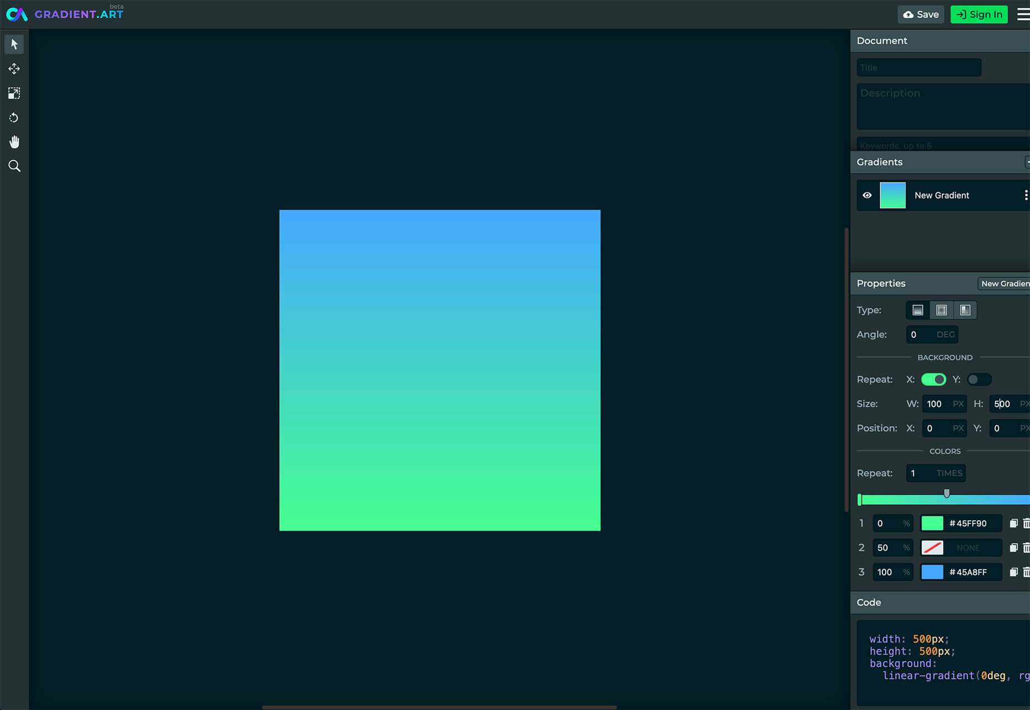Choose linear gradient type
The image size is (1030, 710).
point(918,310)
